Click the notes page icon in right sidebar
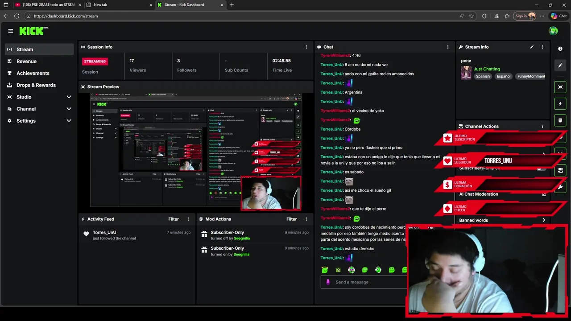The image size is (571, 321). (x=560, y=120)
